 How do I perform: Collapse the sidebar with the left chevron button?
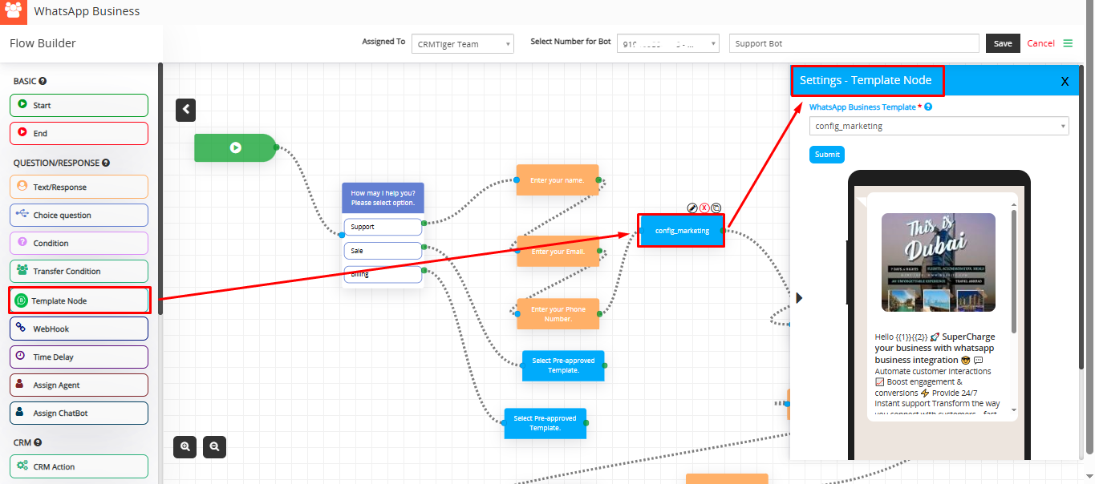click(185, 110)
